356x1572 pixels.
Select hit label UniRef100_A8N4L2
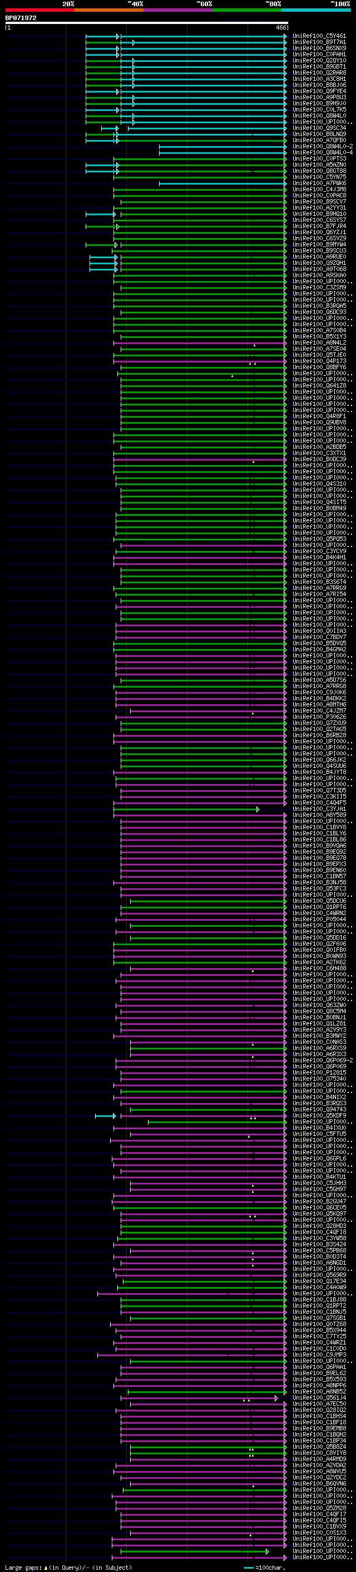click(x=319, y=343)
